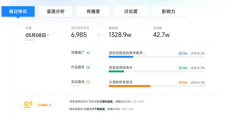
Task: Click the 异动提示 label
Action: 43,105
